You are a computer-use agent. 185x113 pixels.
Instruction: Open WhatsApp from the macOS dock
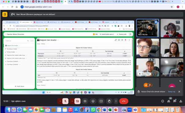(x=93, y=110)
